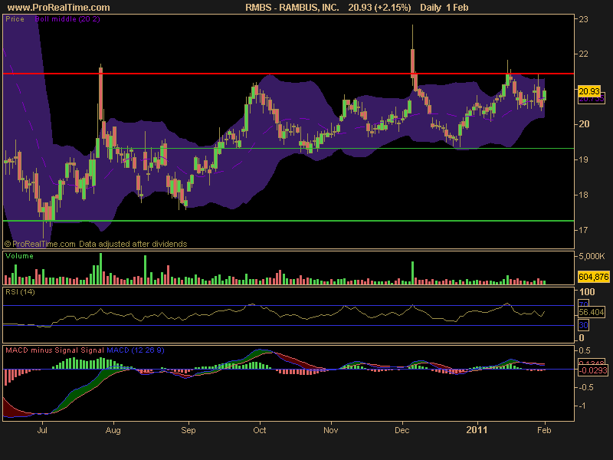This screenshot has height=460, width=613.
Task: Select the purple Bollinger middle value tag
Action: 591,100
